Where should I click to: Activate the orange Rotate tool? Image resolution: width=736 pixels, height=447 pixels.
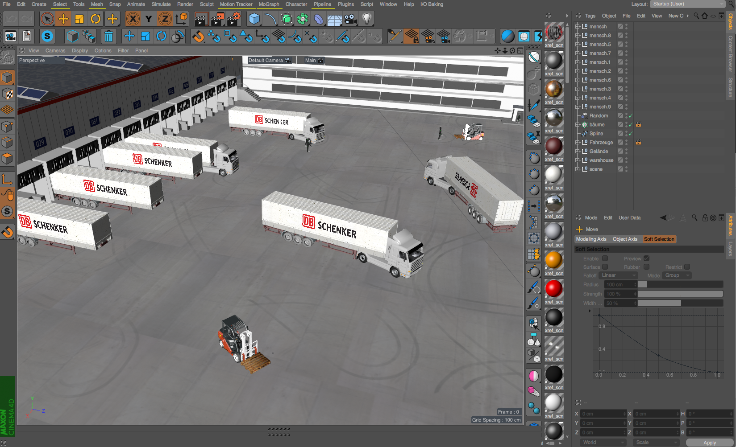tap(96, 19)
